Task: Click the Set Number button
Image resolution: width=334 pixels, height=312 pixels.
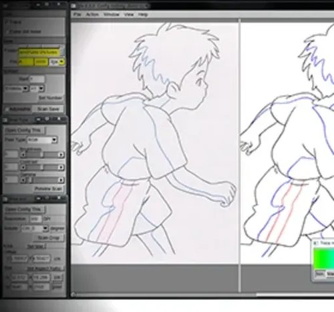Action: tap(50, 98)
